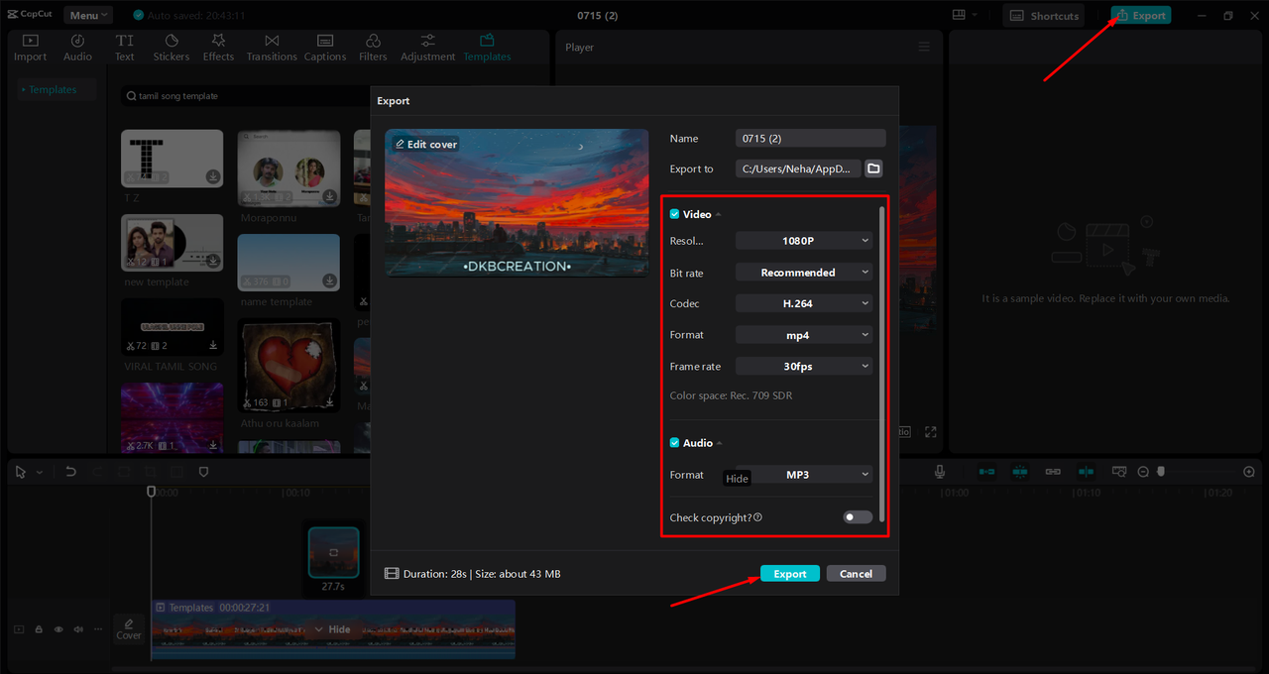Toggle main track magnet
Image resolution: width=1269 pixels, height=674 pixels.
pos(986,472)
